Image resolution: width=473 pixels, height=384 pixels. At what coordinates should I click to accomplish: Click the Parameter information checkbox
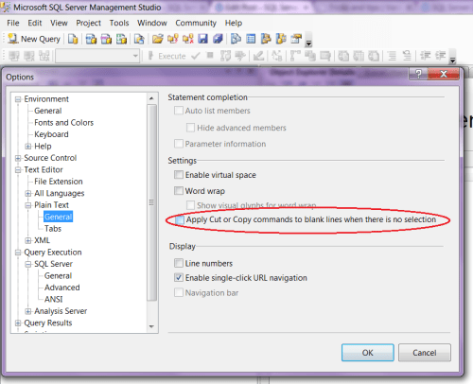(x=179, y=144)
